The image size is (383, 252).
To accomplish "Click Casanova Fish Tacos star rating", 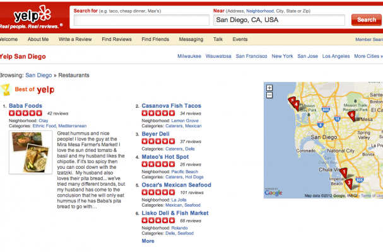I will click(x=158, y=113).
